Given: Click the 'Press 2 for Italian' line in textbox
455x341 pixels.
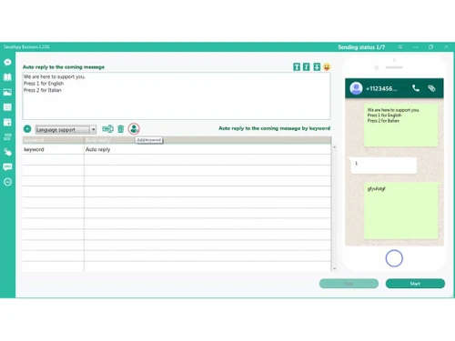Looking at the screenshot, I should point(43,90).
